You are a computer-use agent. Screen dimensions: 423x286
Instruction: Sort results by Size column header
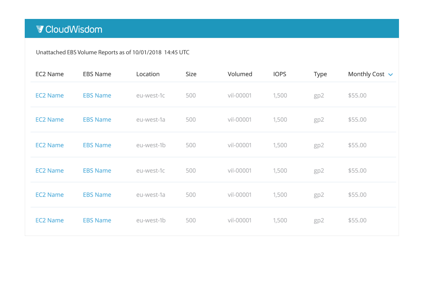(191, 74)
